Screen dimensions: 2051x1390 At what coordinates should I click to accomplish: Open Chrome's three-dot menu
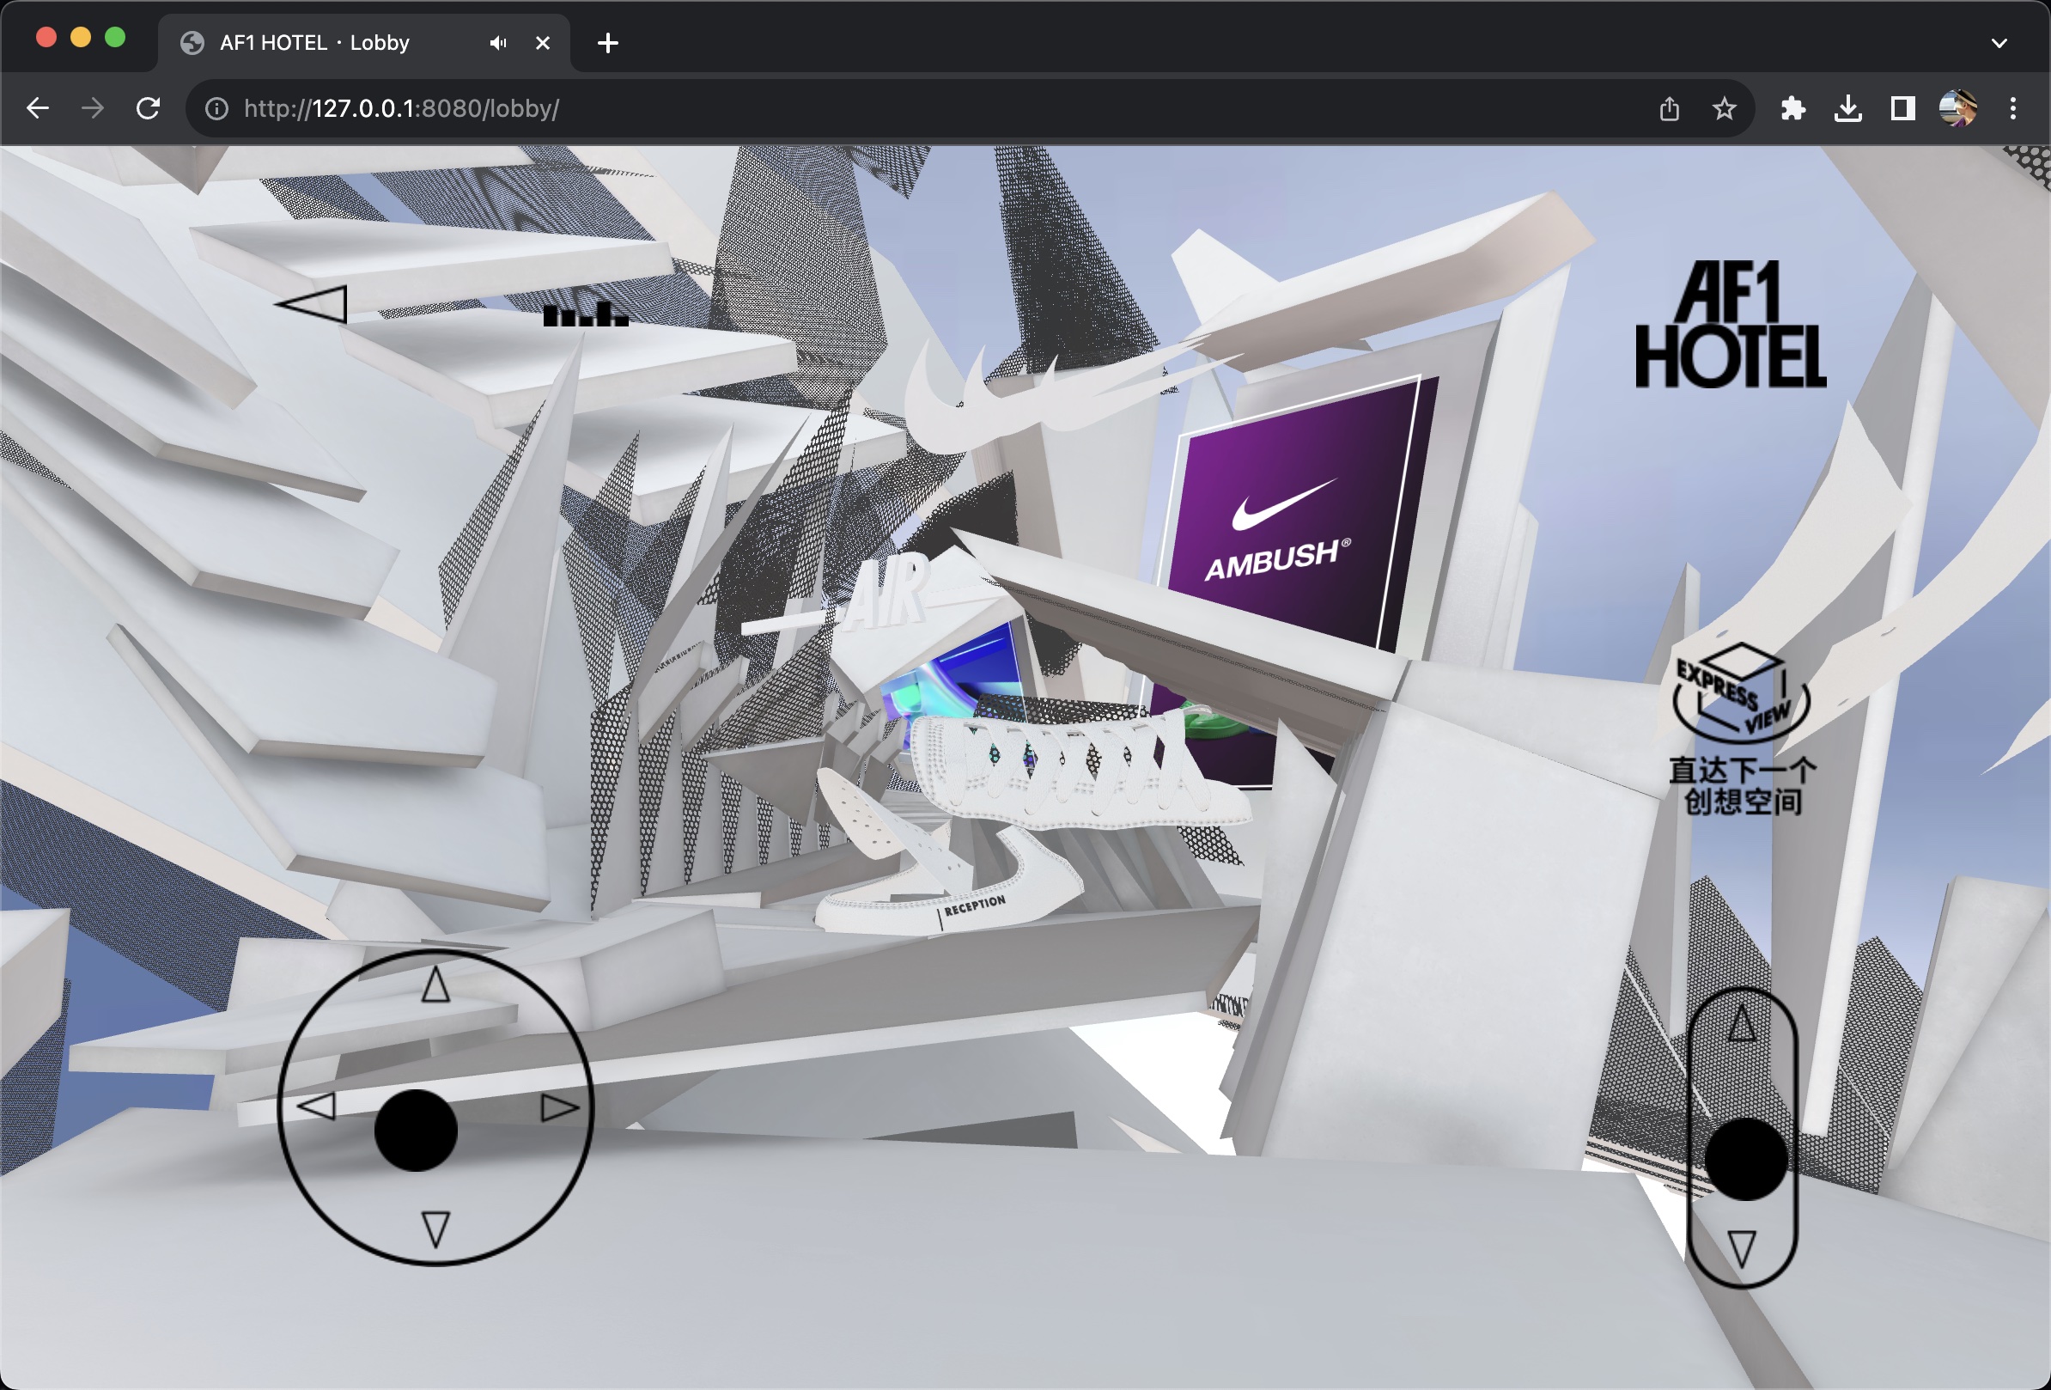2012,108
